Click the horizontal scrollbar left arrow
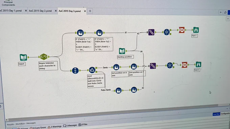The height and width of the screenshot is (129, 230). (x=7, y=120)
